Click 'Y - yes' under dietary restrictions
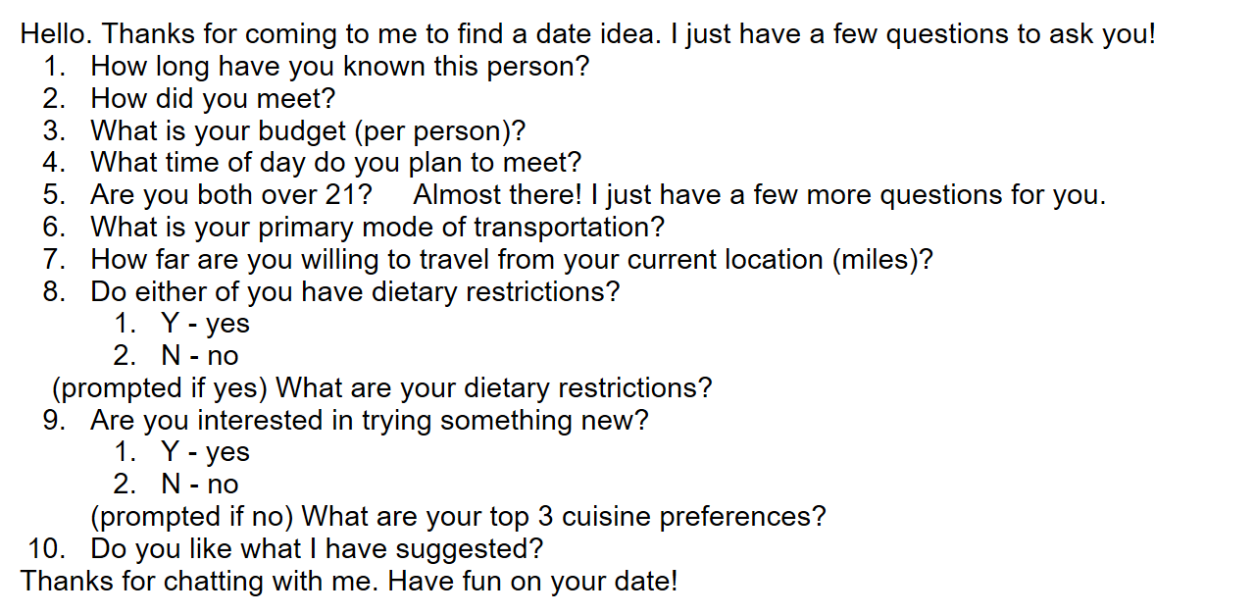The image size is (1255, 614). (206, 324)
